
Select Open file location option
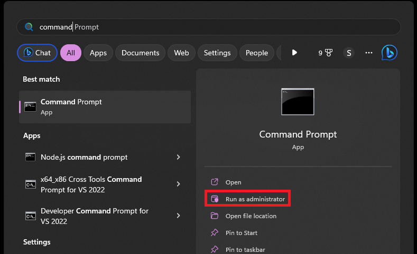[x=251, y=216]
